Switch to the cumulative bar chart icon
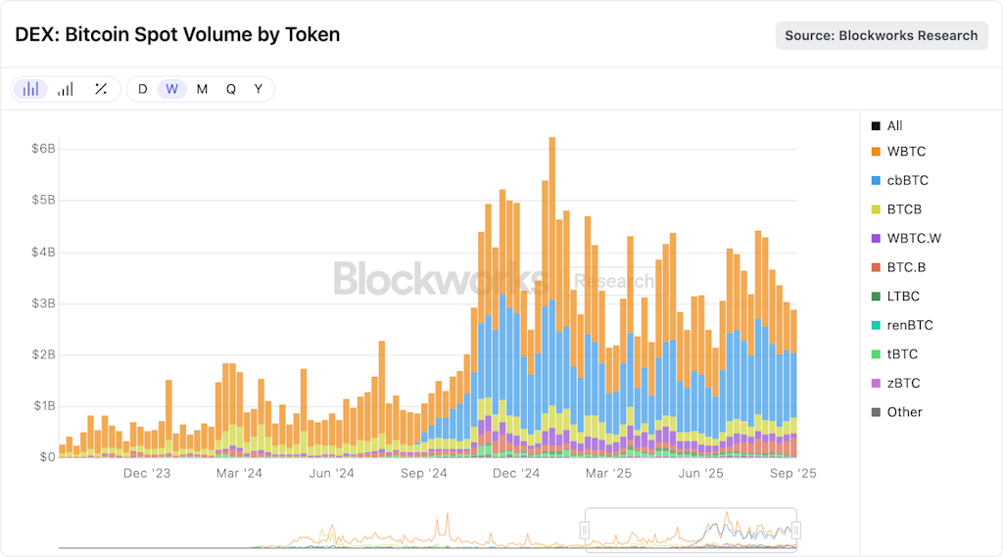Viewport: 1003px width, 557px height. pyautogui.click(x=66, y=89)
